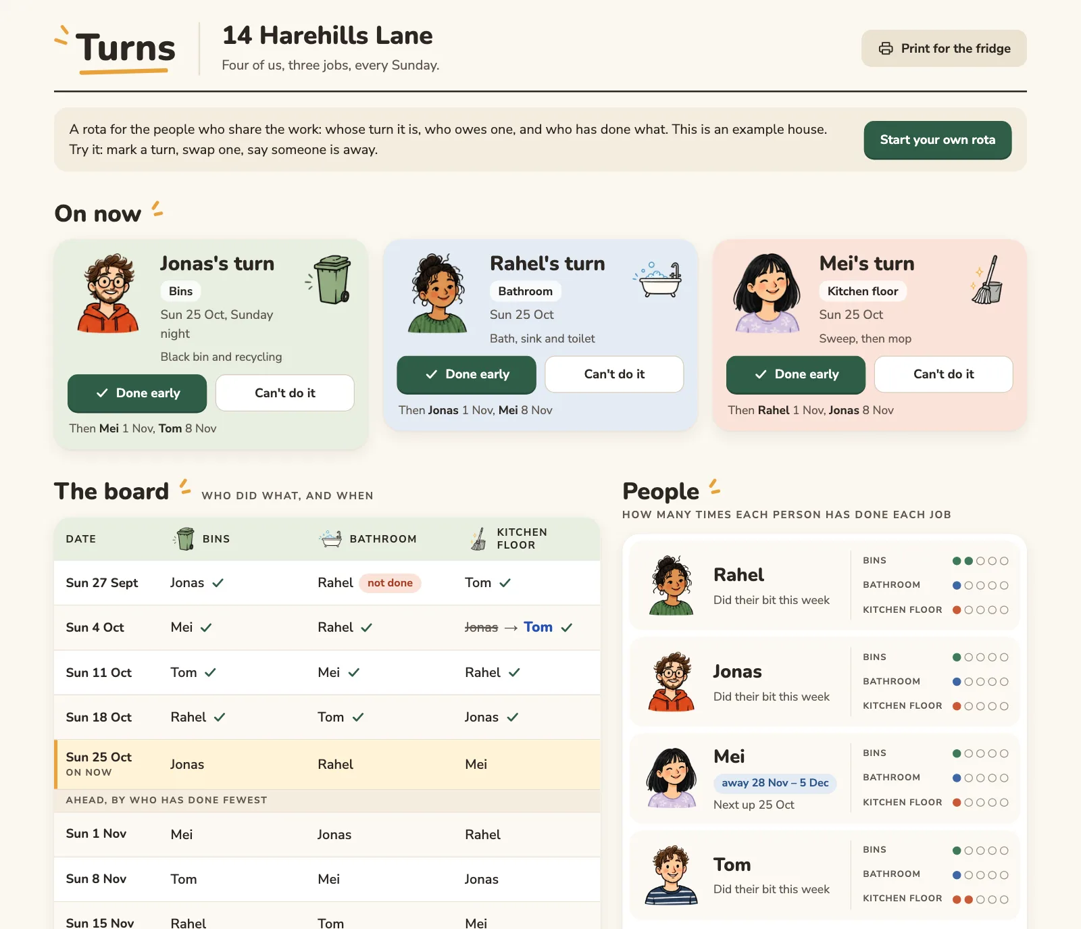Click Mei's avatar in the Mei's turn card
The image size is (1081, 929).
click(767, 293)
